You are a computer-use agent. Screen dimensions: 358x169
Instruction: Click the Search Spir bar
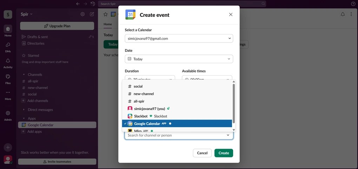(182, 4)
